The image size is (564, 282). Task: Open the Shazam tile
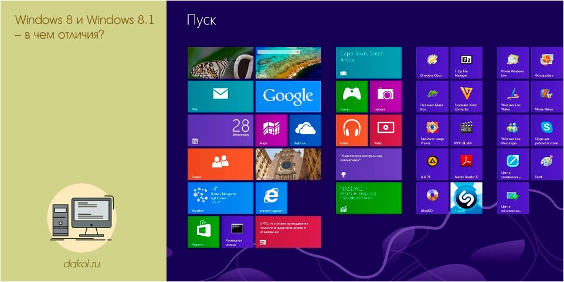pyautogui.click(x=466, y=198)
